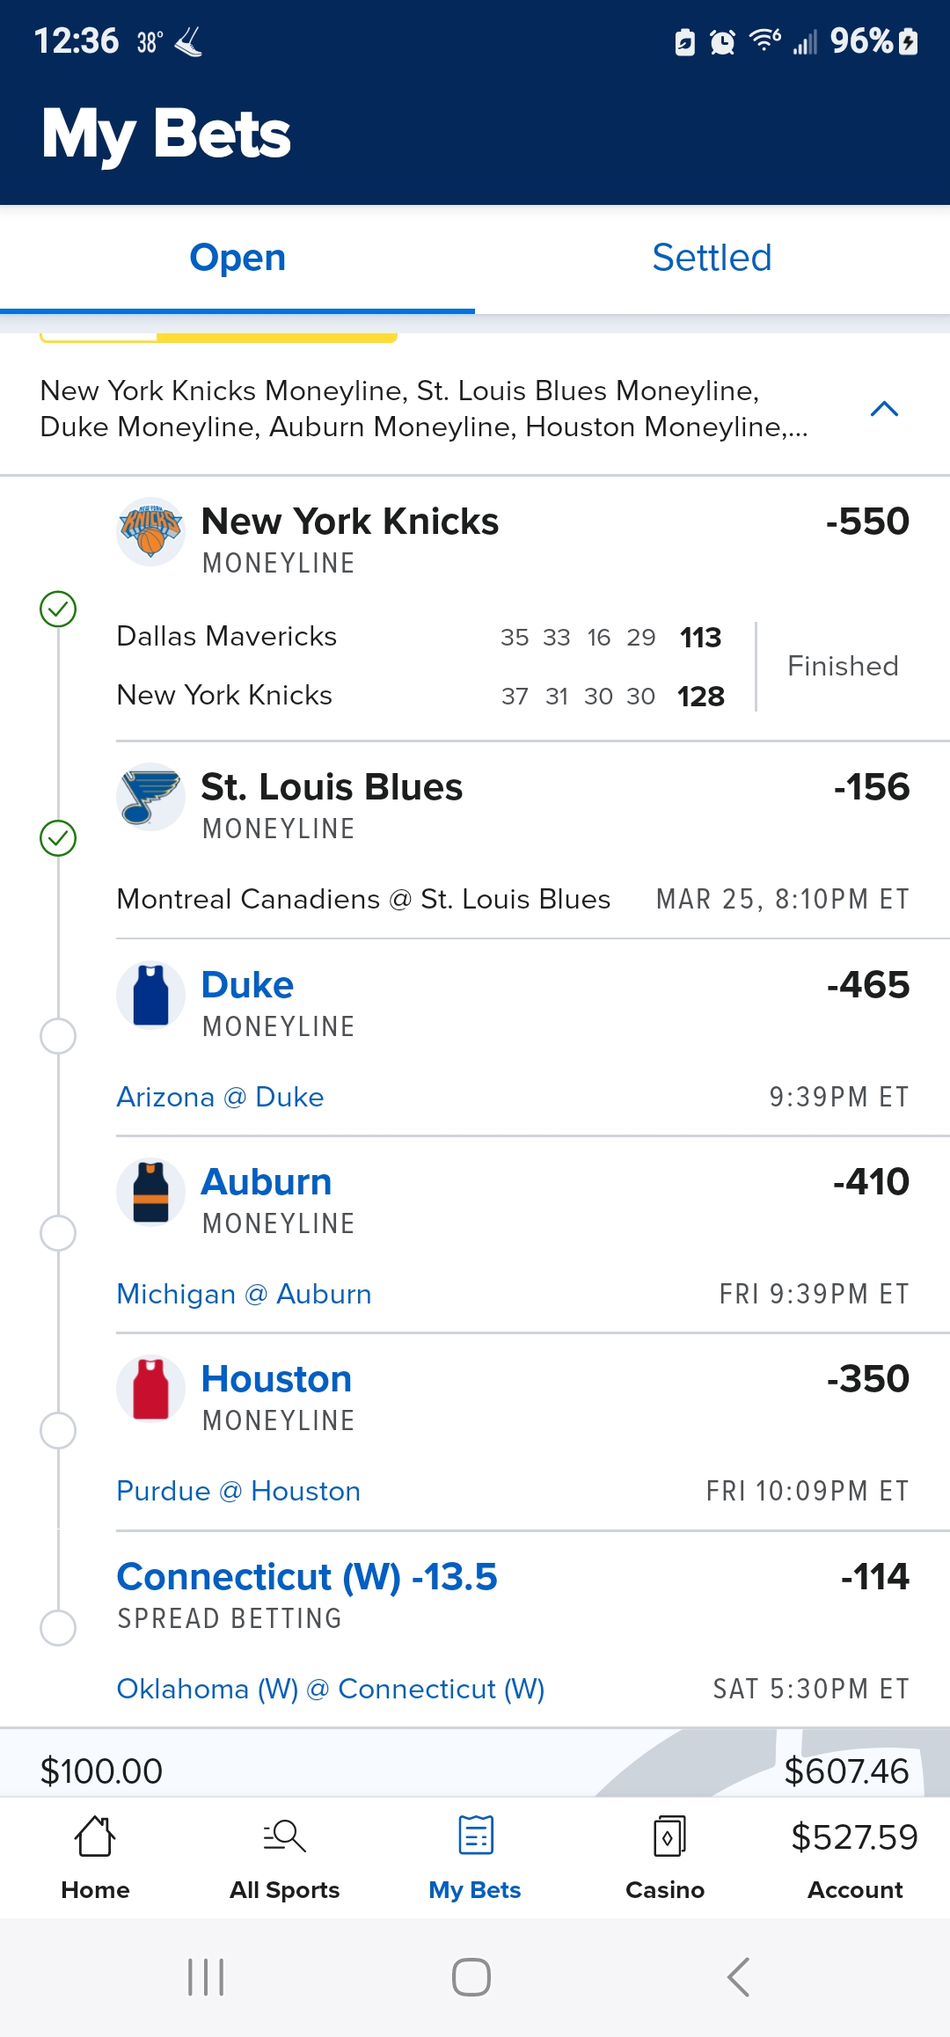Tap the Knicks leg green checkmark
Screen dimensions: 950x2037
coord(58,609)
